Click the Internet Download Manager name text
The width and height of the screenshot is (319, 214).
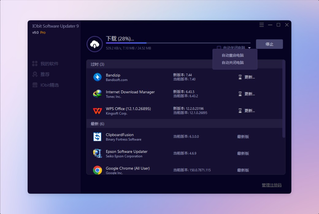(130, 92)
